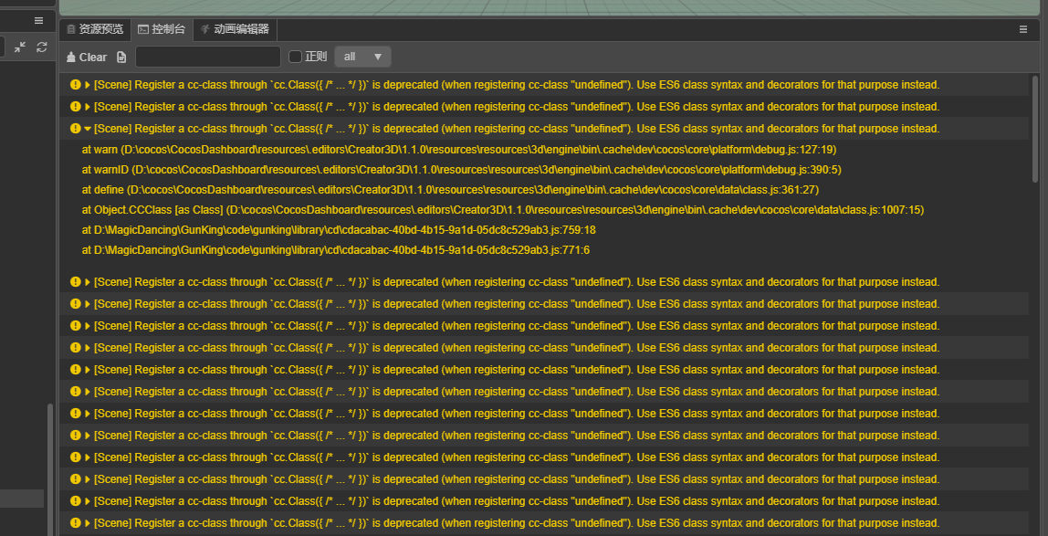Open the 'all' log type dropdown
Screen dimensions: 1048x536
coord(362,57)
